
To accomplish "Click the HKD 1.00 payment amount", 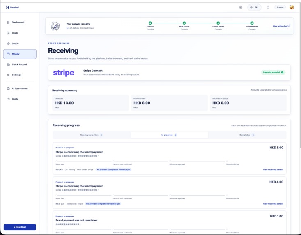I will click(276, 216).
